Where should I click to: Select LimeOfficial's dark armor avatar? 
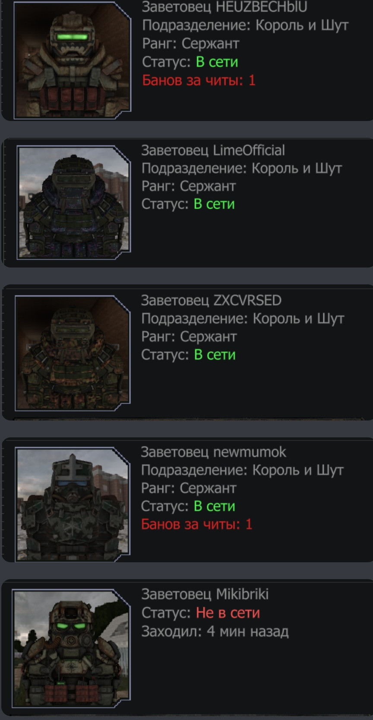(x=73, y=203)
